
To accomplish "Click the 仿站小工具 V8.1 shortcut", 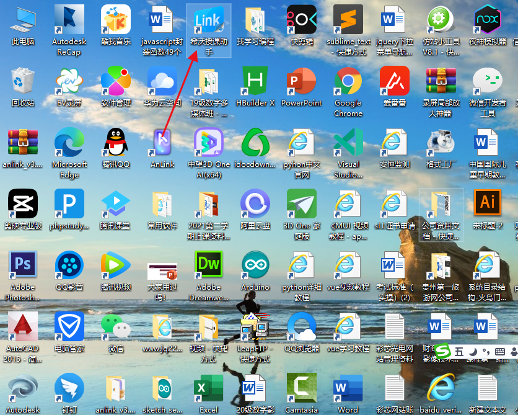I will (441, 20).
